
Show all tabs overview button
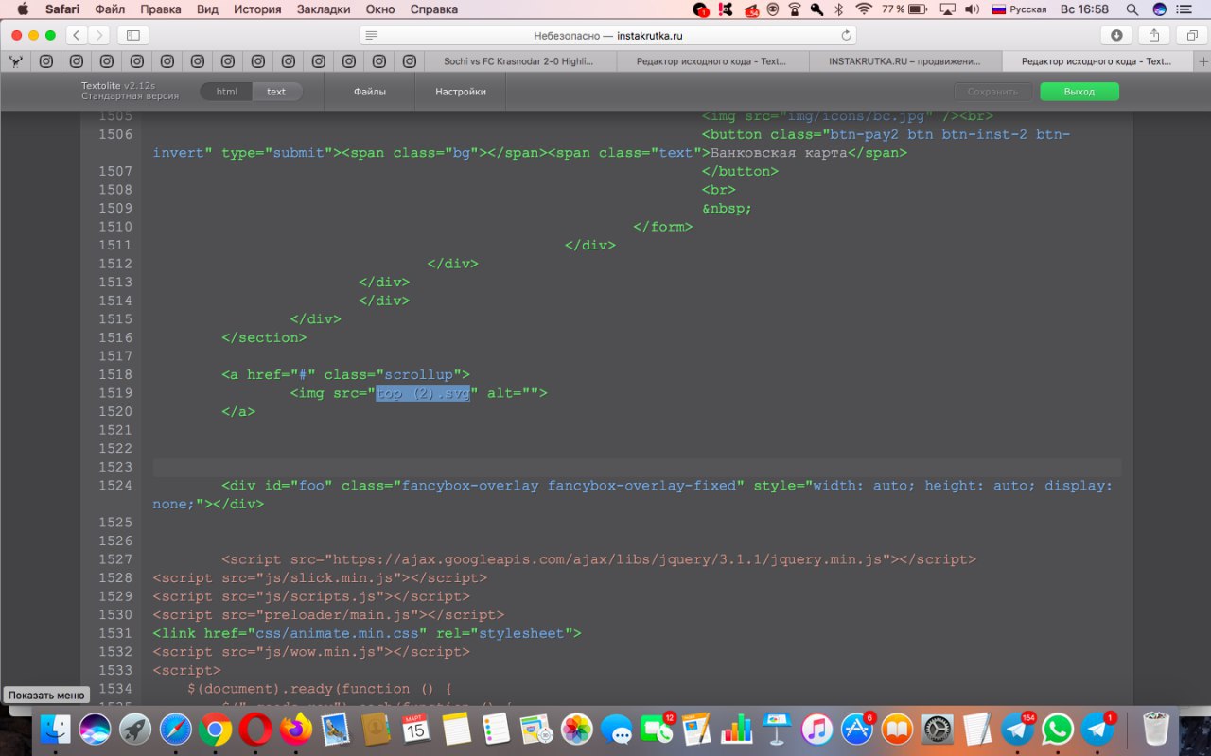pos(1191,35)
